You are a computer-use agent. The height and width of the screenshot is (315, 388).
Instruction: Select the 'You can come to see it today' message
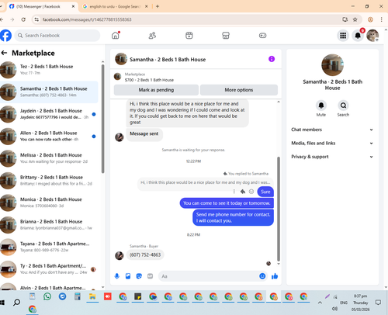point(227,203)
